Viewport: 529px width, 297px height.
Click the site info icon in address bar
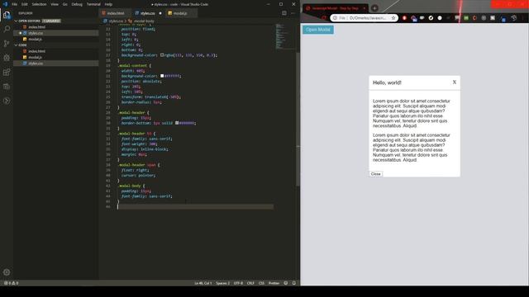(335, 18)
